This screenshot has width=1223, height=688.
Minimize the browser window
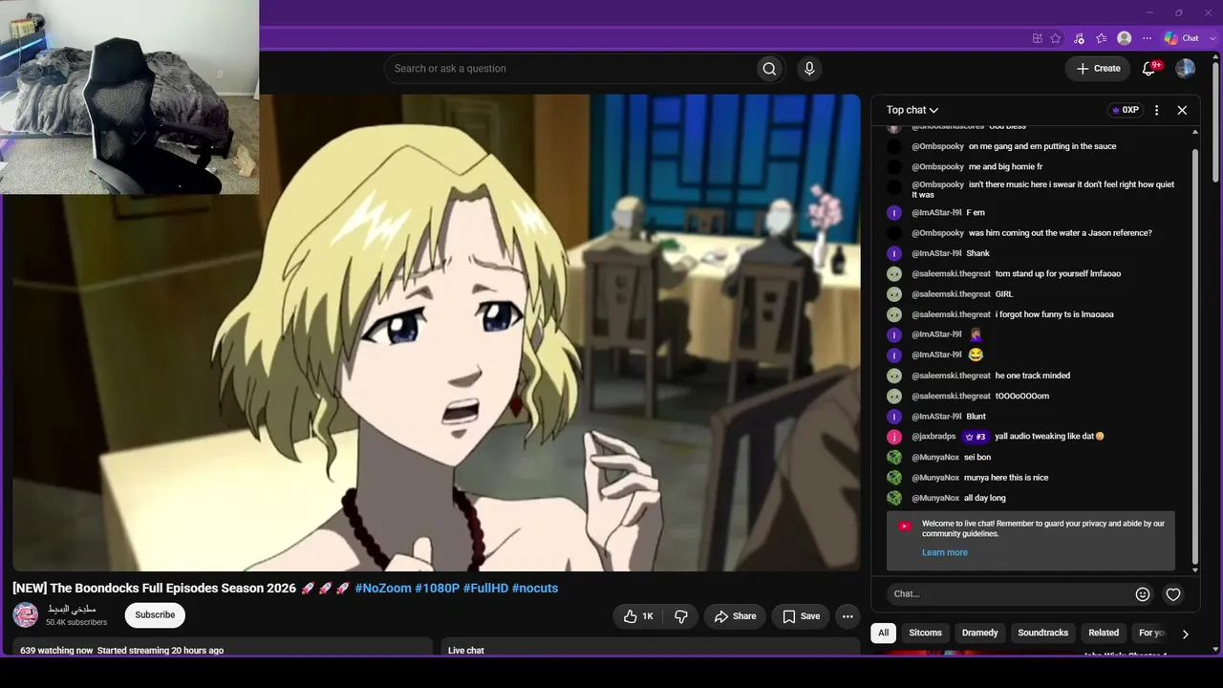click(x=1148, y=12)
